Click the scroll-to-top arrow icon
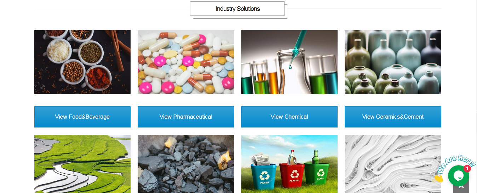 461,188
